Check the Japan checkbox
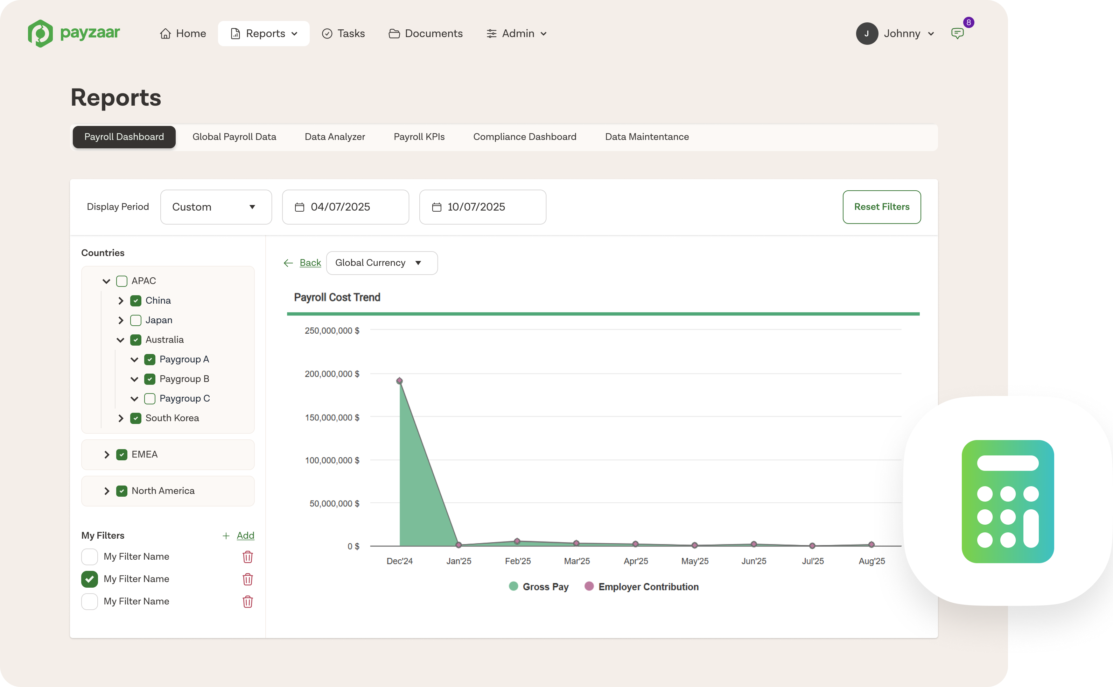 (x=135, y=320)
